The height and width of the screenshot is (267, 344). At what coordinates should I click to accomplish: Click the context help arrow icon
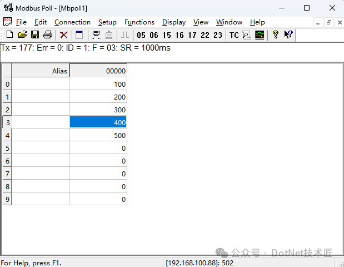point(288,34)
